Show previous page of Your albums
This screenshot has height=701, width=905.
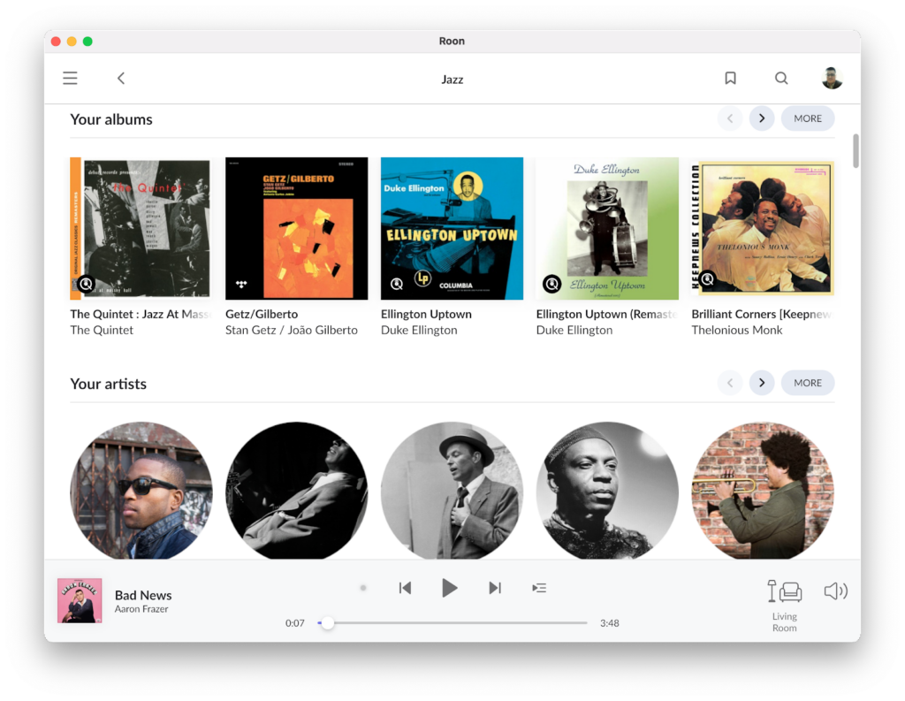[x=730, y=118]
